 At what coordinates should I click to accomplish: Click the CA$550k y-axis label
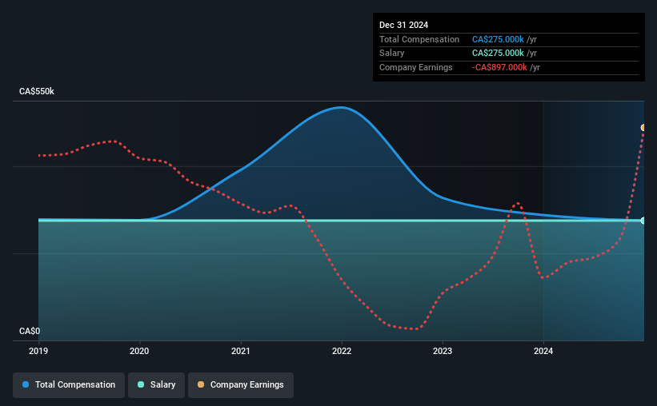pyautogui.click(x=37, y=91)
